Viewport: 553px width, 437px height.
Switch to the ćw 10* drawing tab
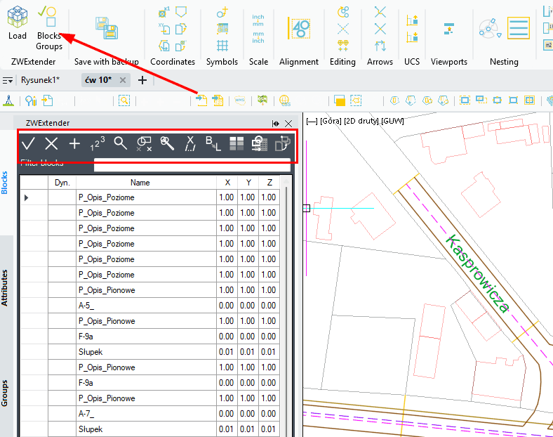point(98,80)
